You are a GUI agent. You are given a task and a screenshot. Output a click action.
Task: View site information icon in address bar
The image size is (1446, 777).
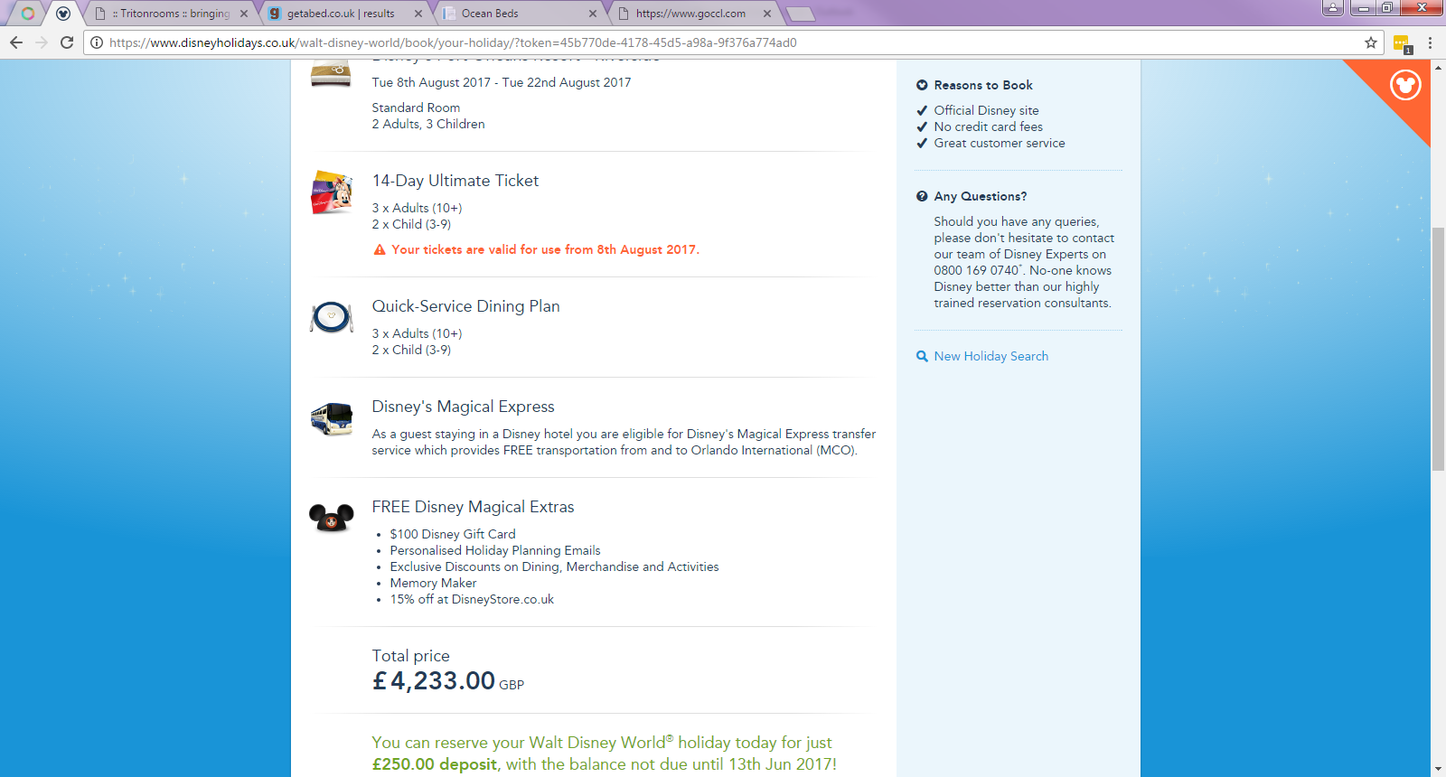[x=97, y=42]
